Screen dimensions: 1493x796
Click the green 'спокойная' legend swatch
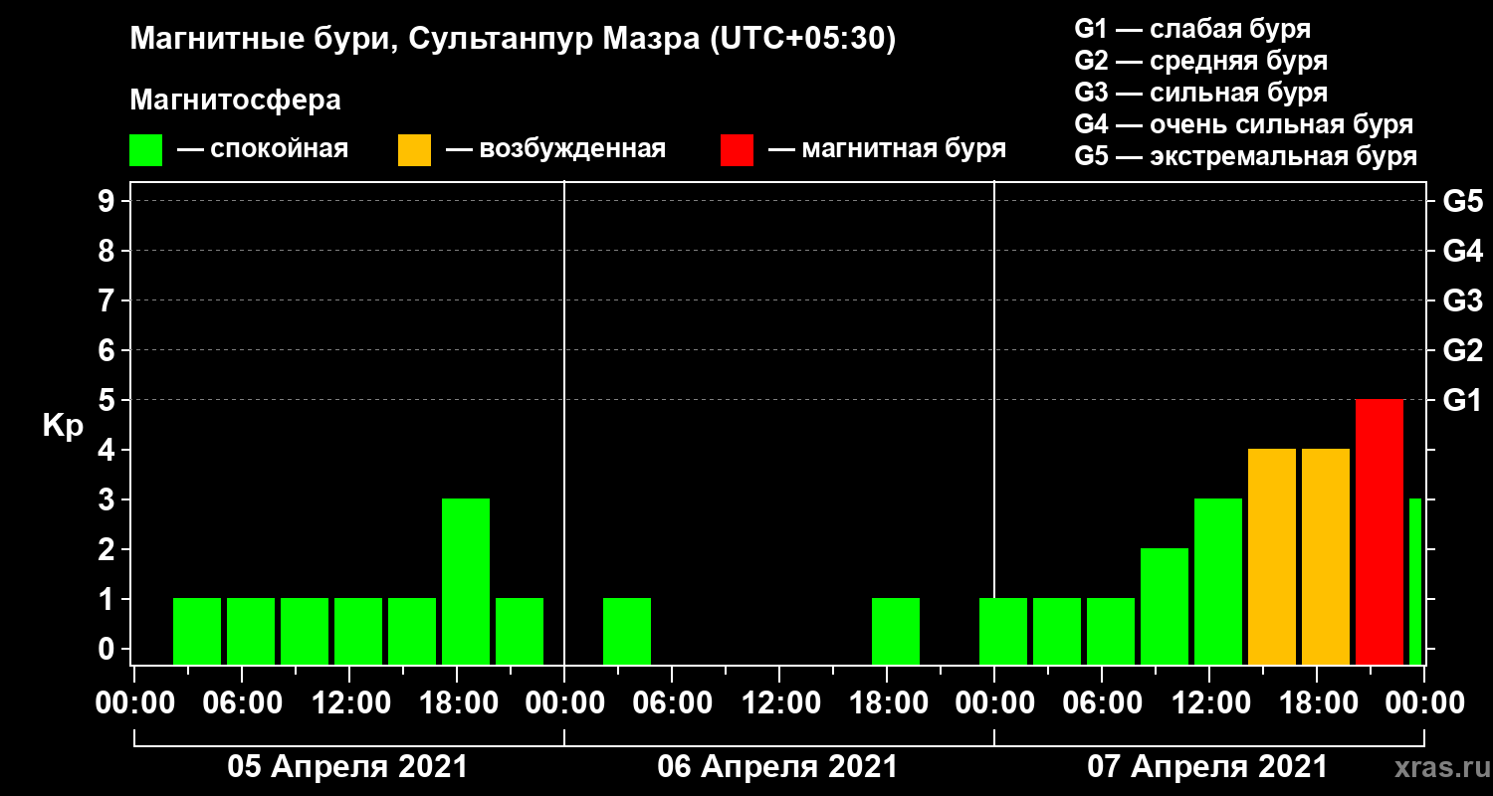(x=145, y=150)
